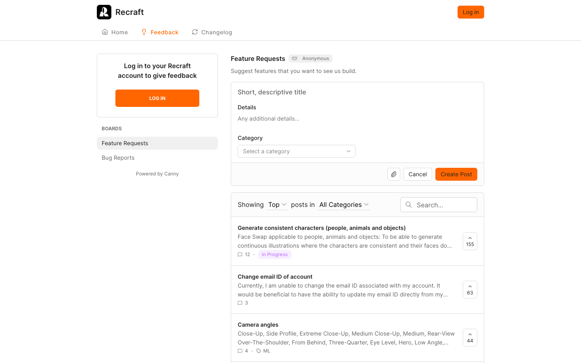Upvote the Camera angles post

(470, 338)
